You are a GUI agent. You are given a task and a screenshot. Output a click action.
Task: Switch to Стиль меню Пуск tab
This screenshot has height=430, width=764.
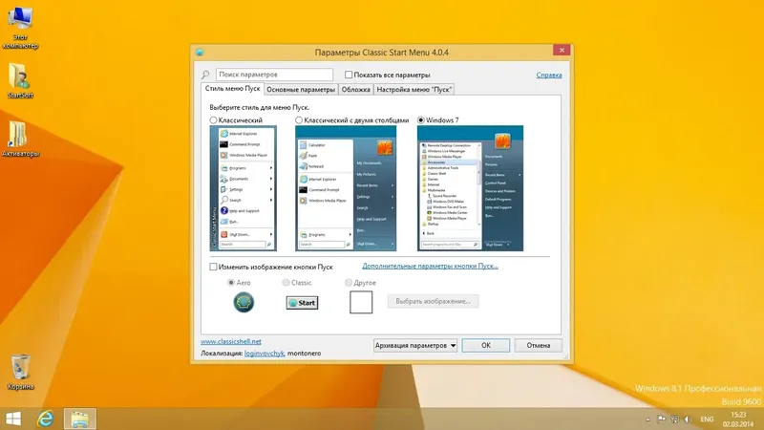232,89
